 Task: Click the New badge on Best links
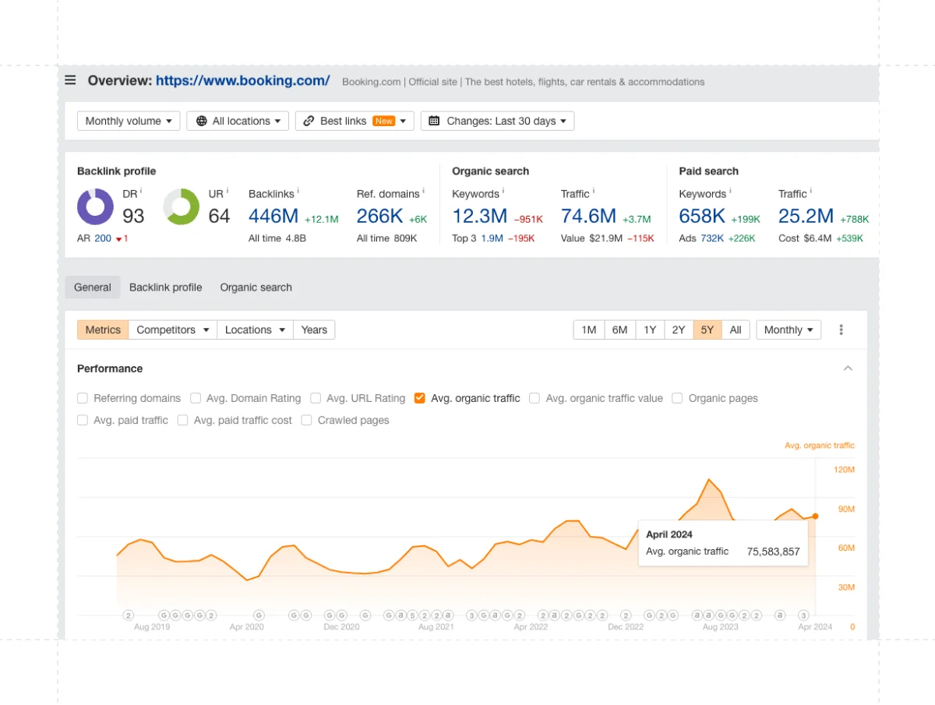[x=383, y=121]
